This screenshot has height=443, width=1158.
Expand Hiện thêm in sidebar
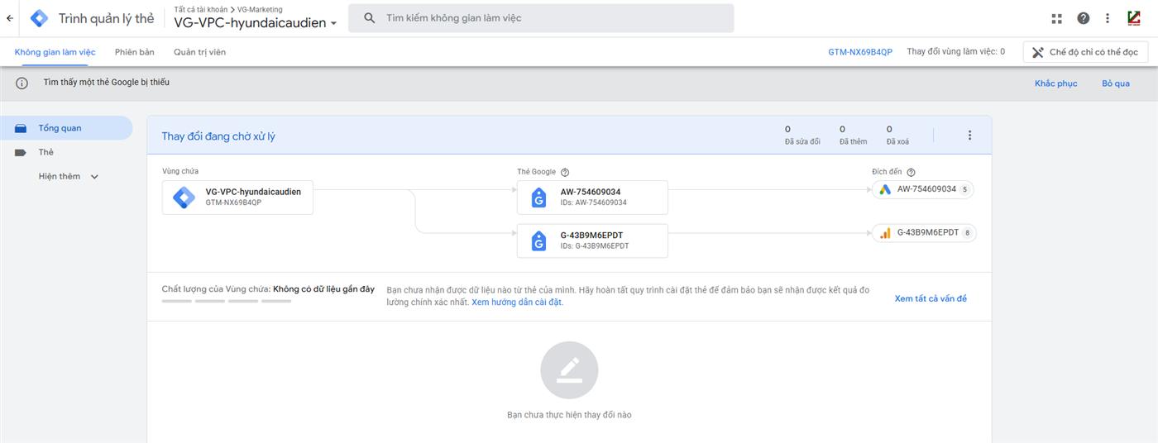click(x=68, y=176)
